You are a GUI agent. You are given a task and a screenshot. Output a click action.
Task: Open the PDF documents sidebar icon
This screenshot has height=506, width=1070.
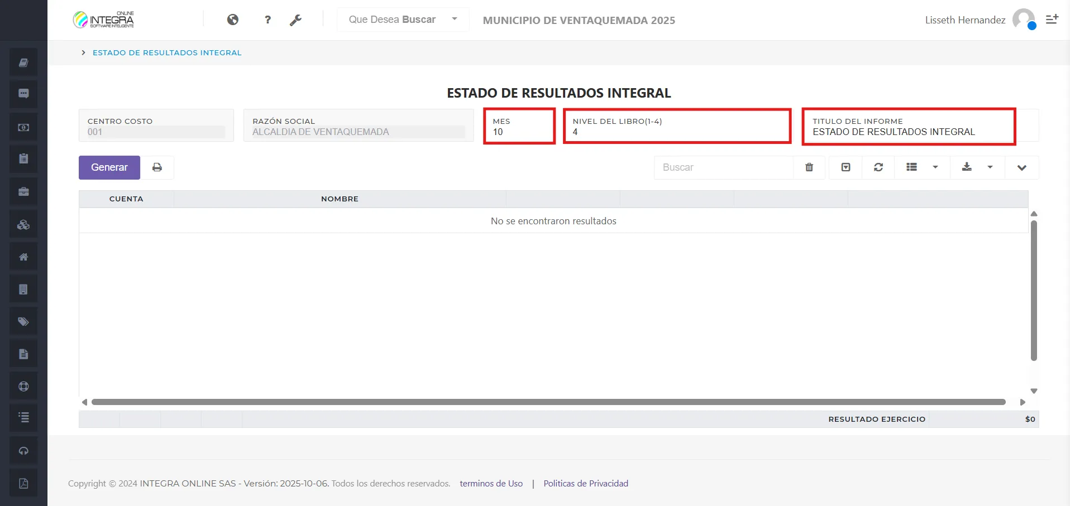[23, 483]
